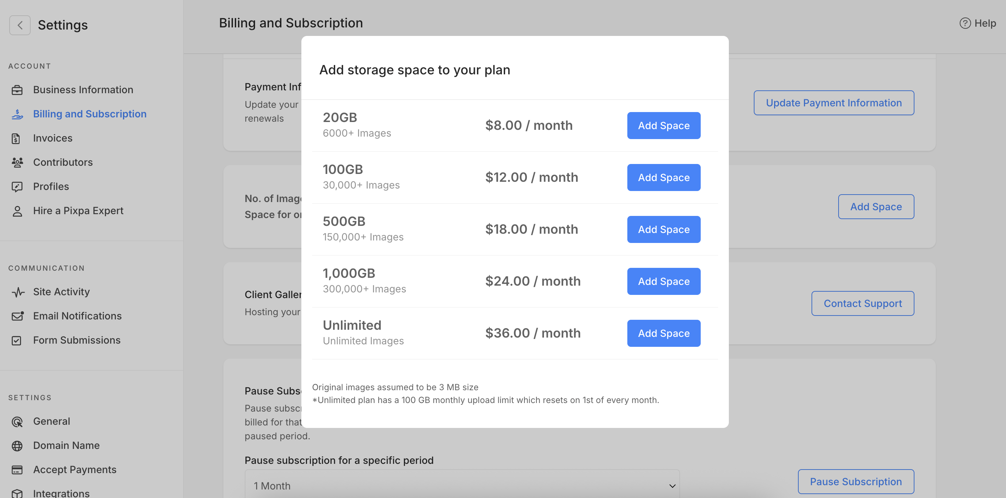The width and height of the screenshot is (1006, 498).
Task: Click the Email Notifications envelope icon
Action: tap(17, 316)
